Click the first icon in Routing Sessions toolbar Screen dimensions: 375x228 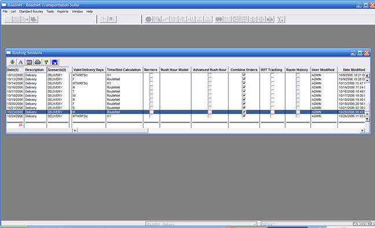[x=12, y=62]
